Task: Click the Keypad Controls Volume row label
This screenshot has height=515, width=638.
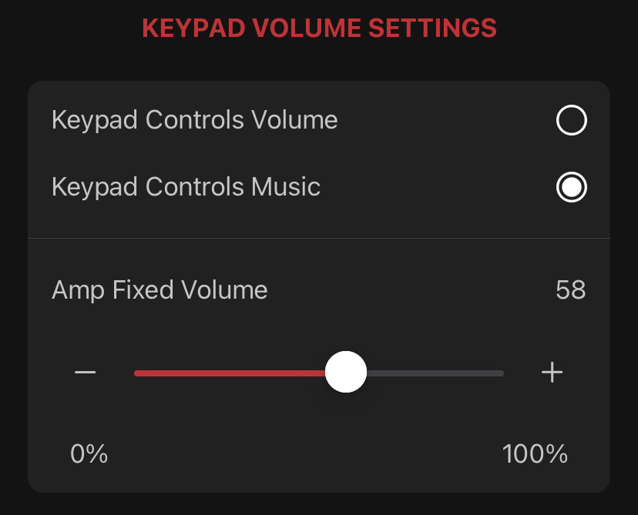Action: pos(195,120)
